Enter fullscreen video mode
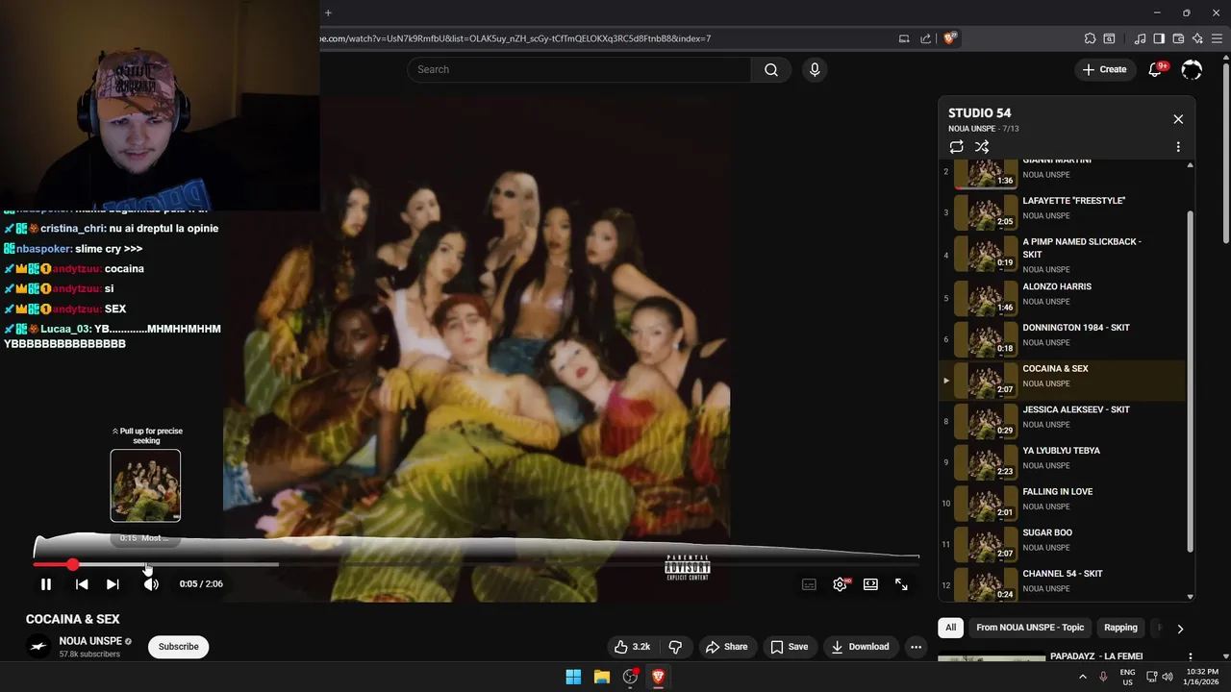The width and height of the screenshot is (1231, 692). (x=901, y=584)
